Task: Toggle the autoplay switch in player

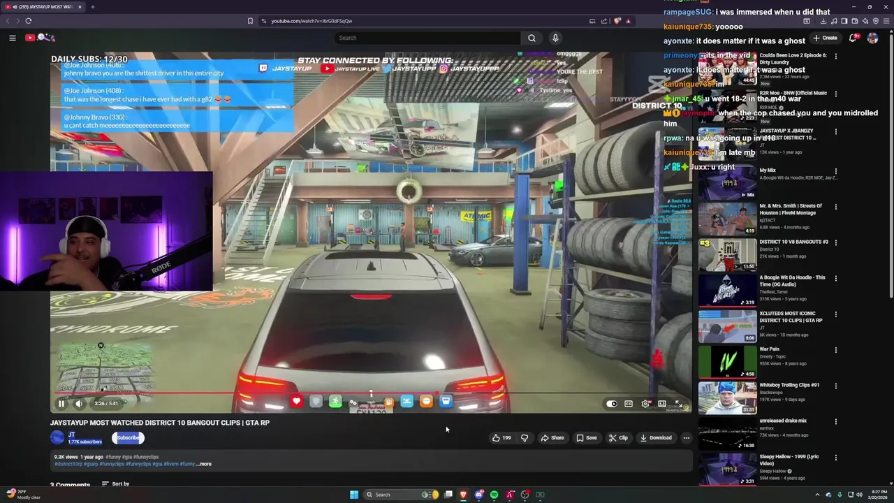Action: pos(612,403)
